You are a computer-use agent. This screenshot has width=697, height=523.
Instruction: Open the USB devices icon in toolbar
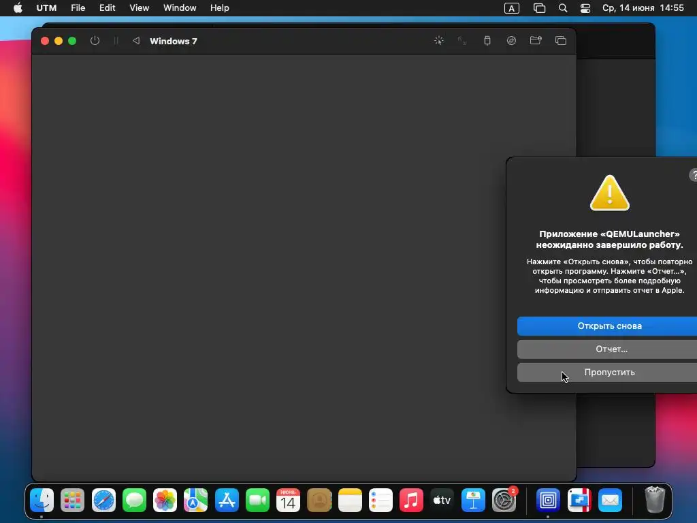coord(487,41)
